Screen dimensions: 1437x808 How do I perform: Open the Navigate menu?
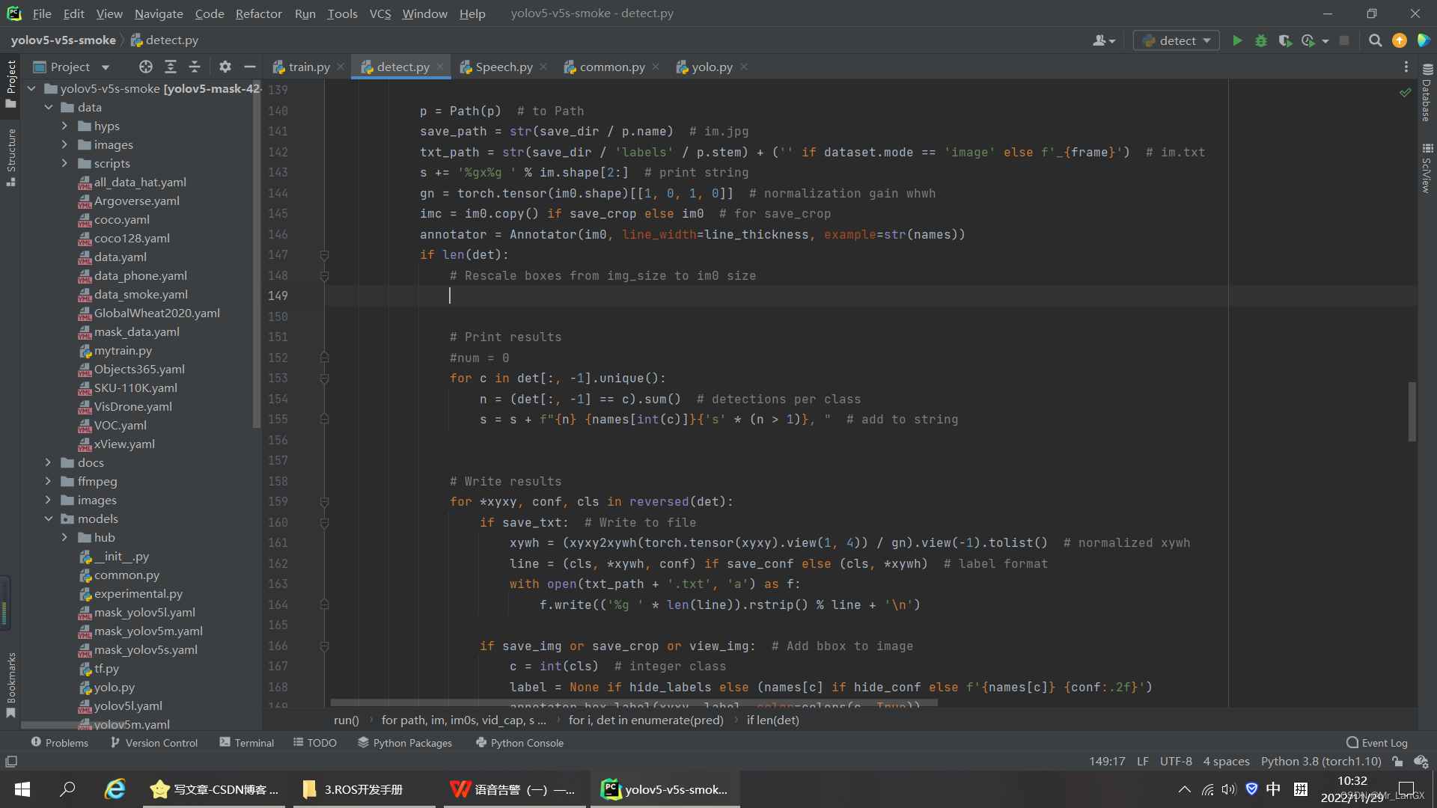point(159,13)
